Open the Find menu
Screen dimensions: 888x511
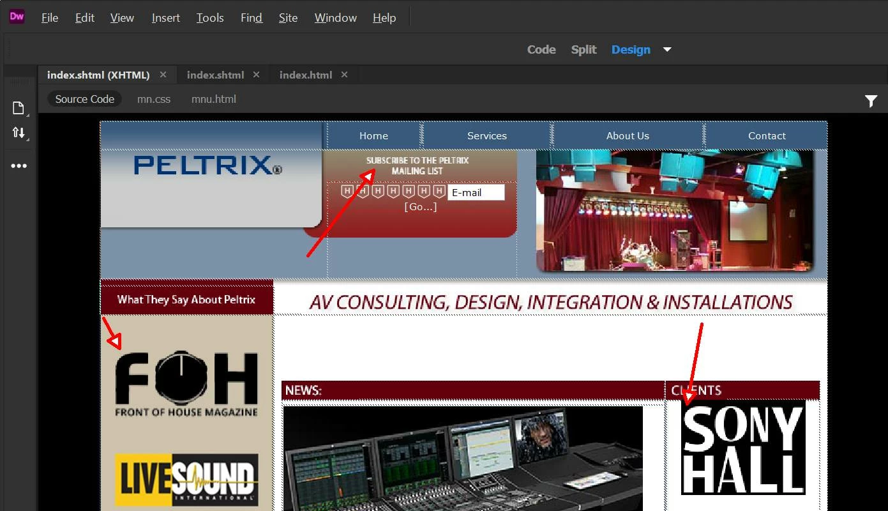tap(252, 18)
